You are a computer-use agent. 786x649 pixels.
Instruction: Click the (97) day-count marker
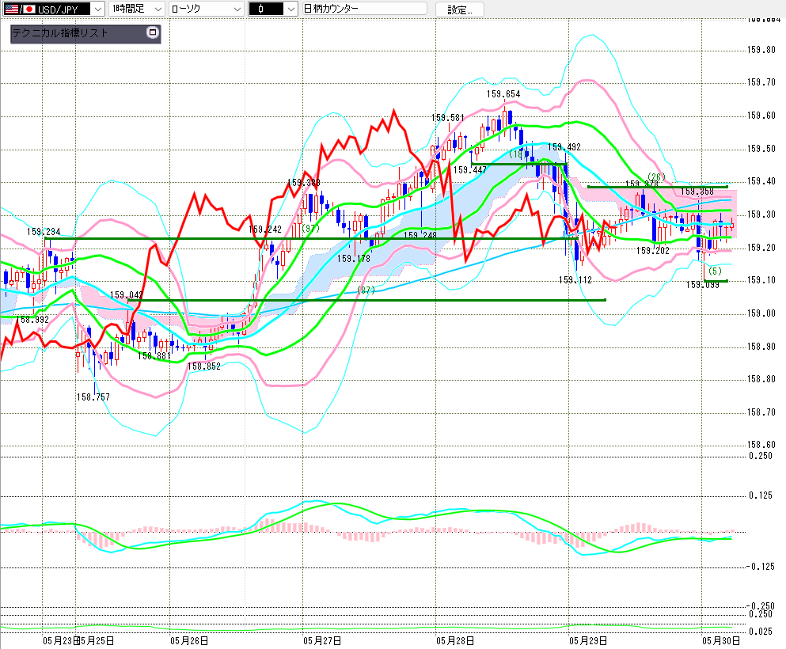pyautogui.click(x=309, y=229)
